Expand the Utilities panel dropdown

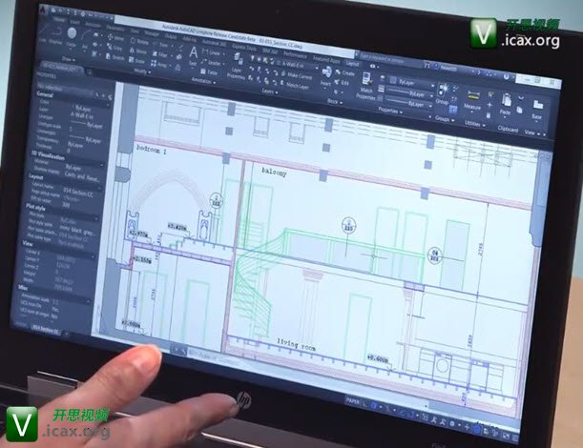475,124
